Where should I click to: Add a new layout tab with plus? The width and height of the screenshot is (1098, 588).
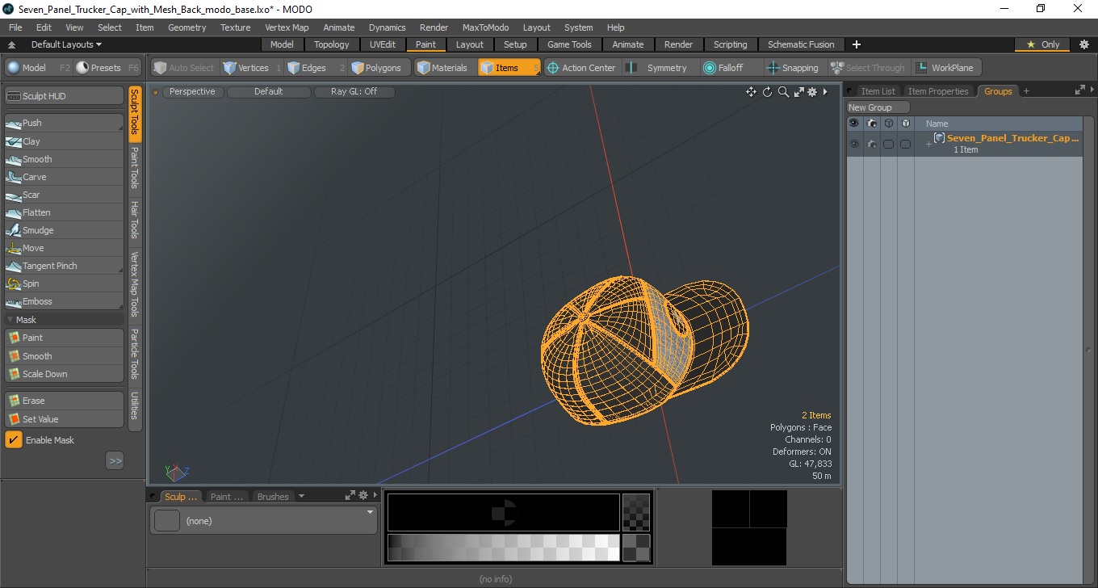point(857,44)
